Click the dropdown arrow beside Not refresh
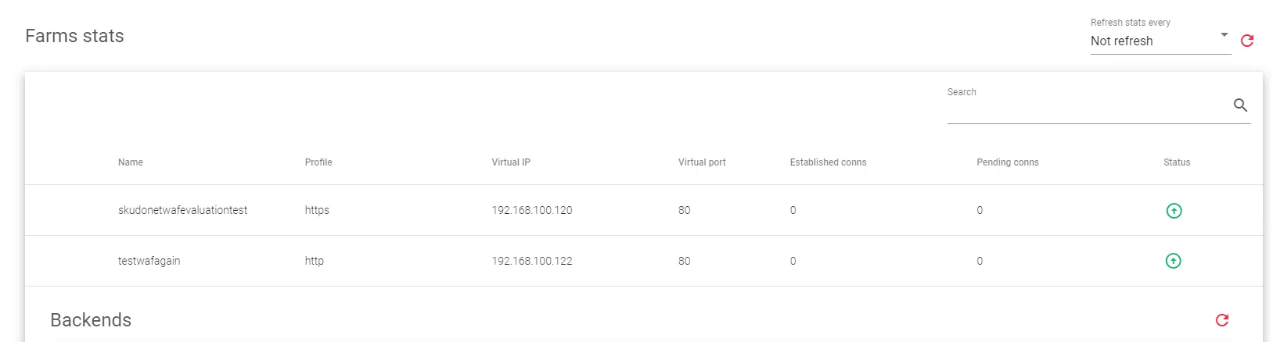Screen dimensions: 1273x342 pyautogui.click(x=1224, y=35)
